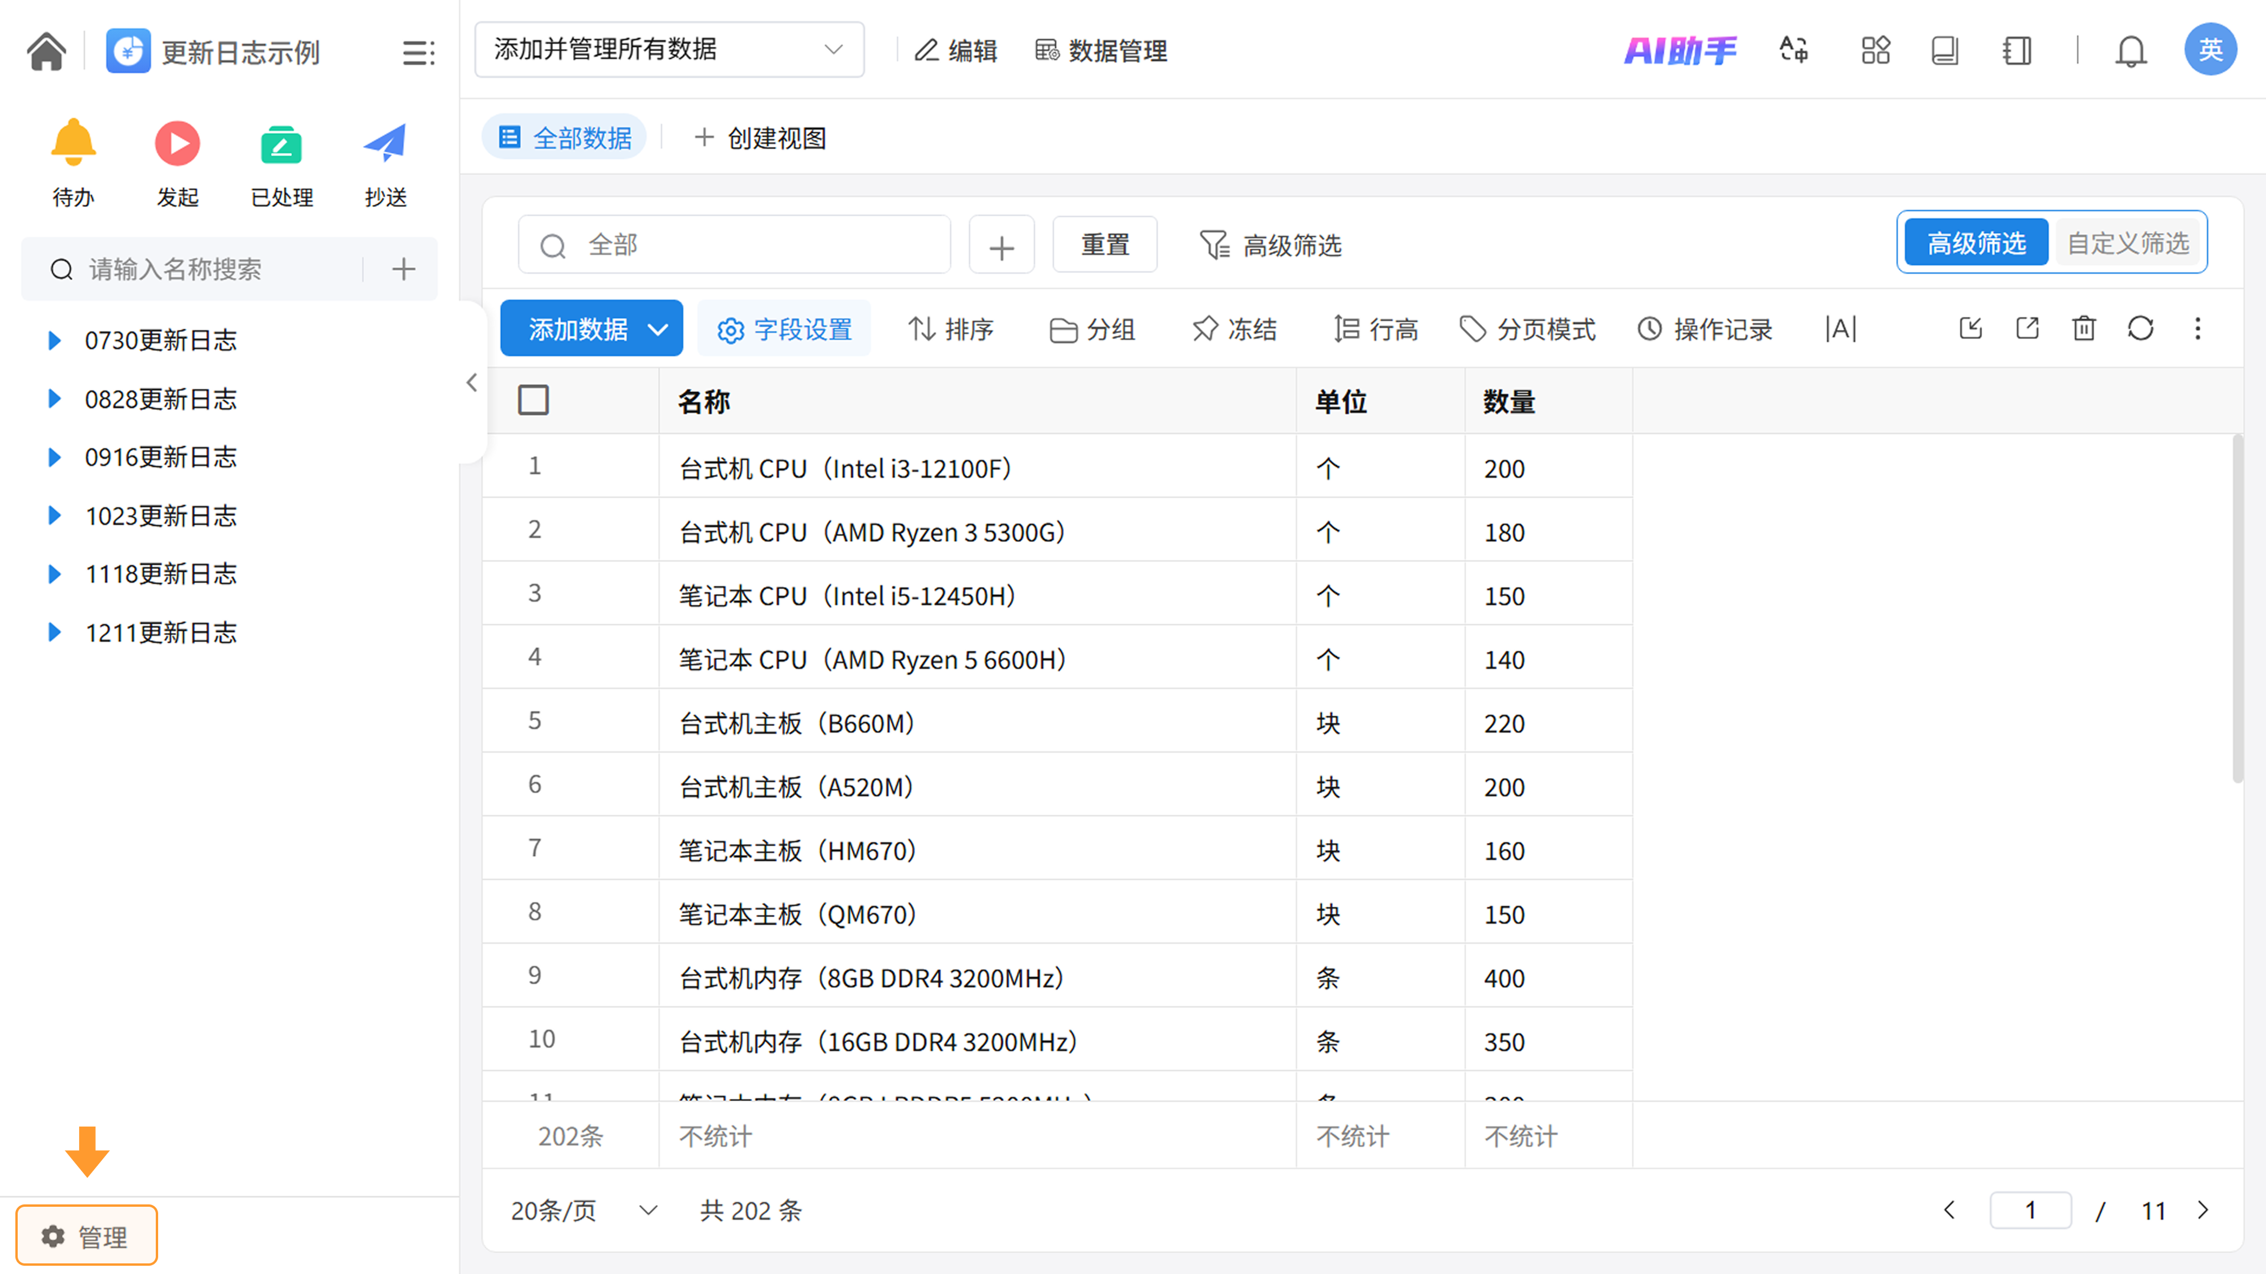Image resolution: width=2266 pixels, height=1274 pixels.
Task: Open the three-dot more options menu
Action: tap(2198, 329)
